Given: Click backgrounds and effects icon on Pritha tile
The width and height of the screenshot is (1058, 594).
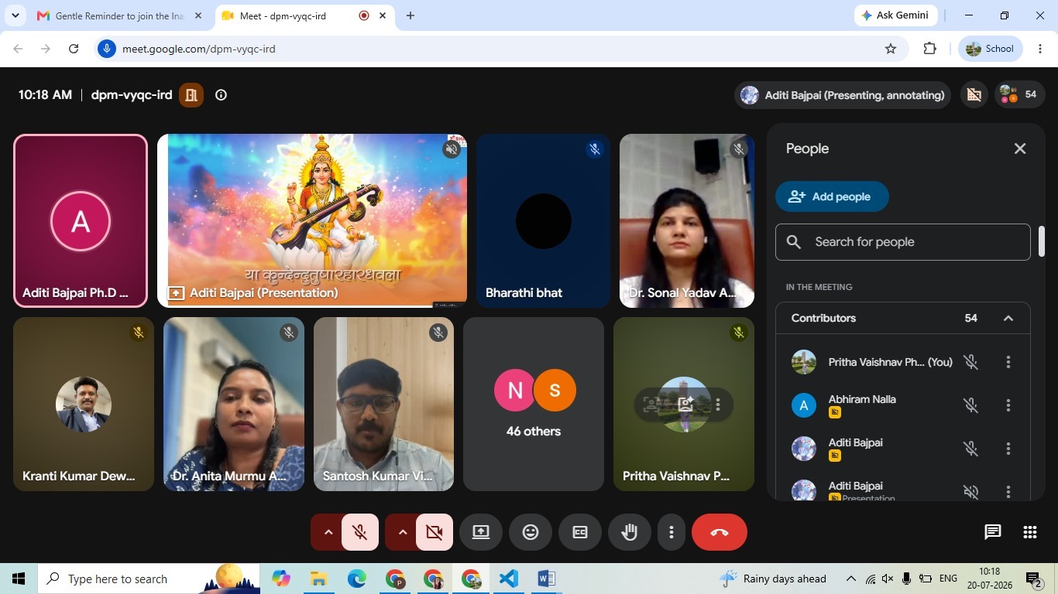Looking at the screenshot, I should click(685, 404).
